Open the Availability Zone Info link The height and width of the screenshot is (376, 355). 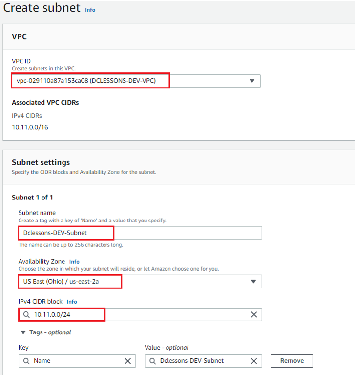74,262
